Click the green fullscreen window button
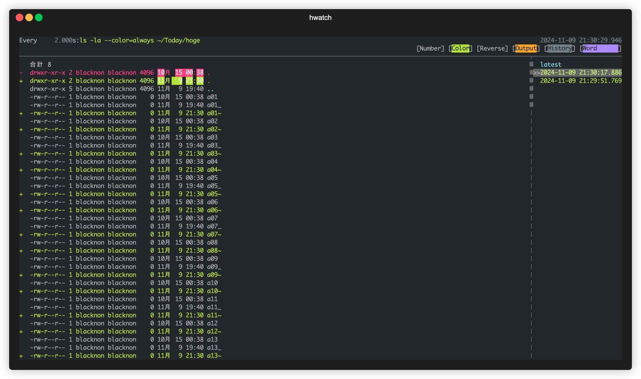Viewport: 641px width, 379px height. click(39, 17)
